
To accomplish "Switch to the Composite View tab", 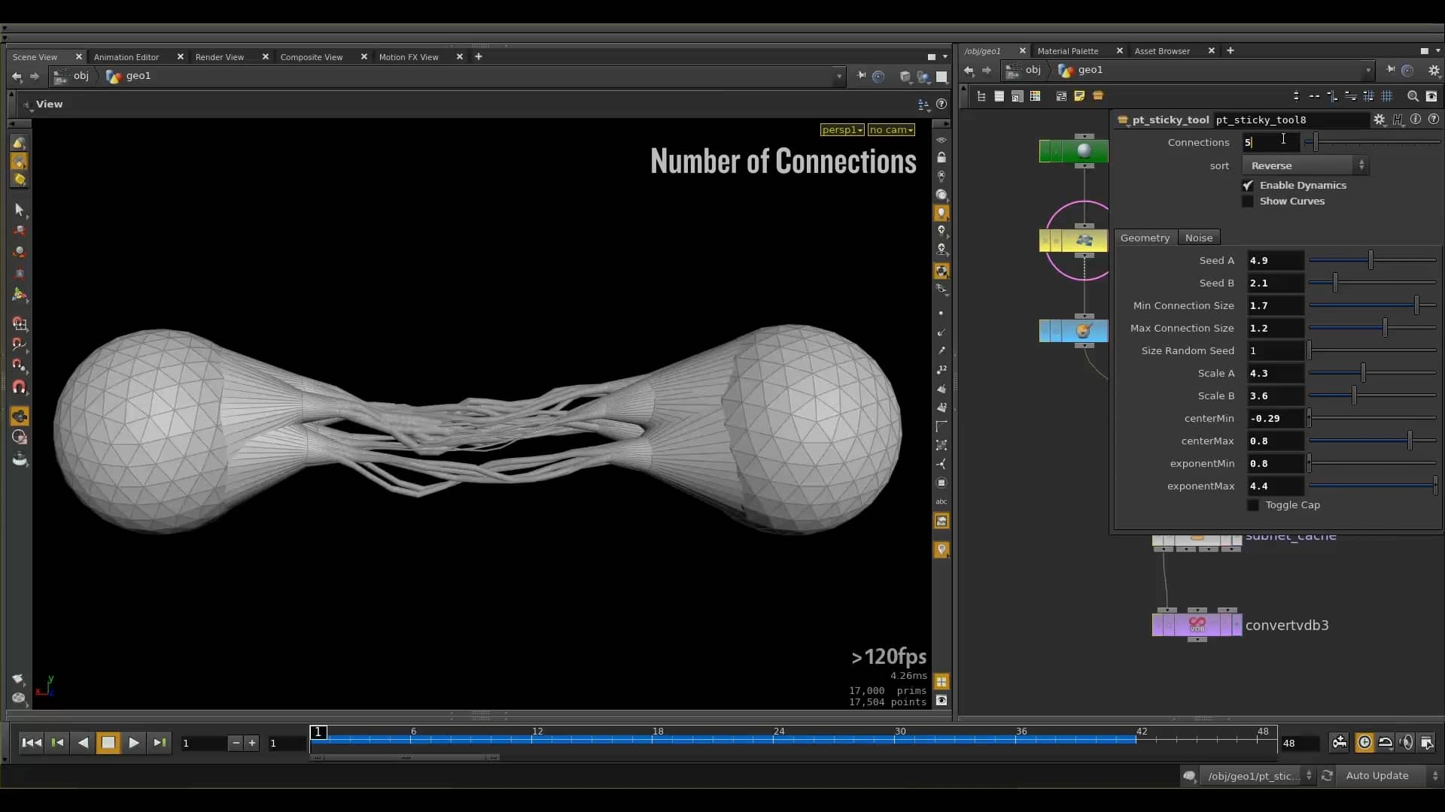I will (312, 56).
